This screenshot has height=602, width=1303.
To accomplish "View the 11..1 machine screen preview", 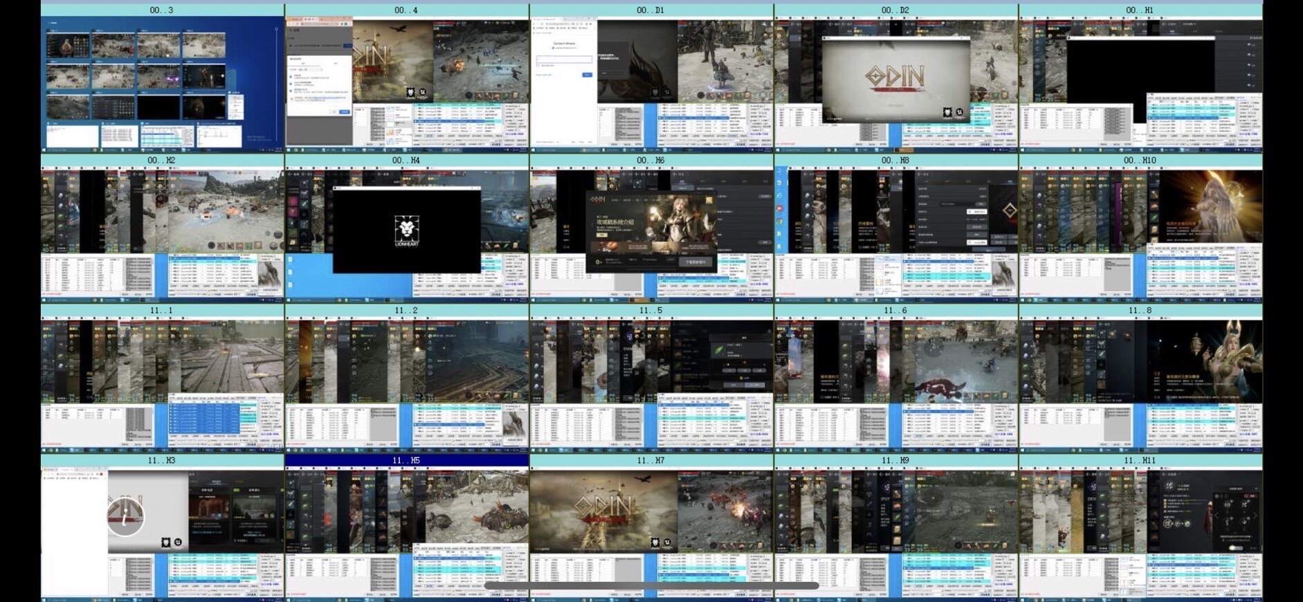I will point(162,385).
